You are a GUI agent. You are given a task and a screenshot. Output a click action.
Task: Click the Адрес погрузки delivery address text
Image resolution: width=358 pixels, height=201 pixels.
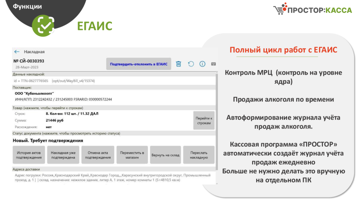pos(113,178)
